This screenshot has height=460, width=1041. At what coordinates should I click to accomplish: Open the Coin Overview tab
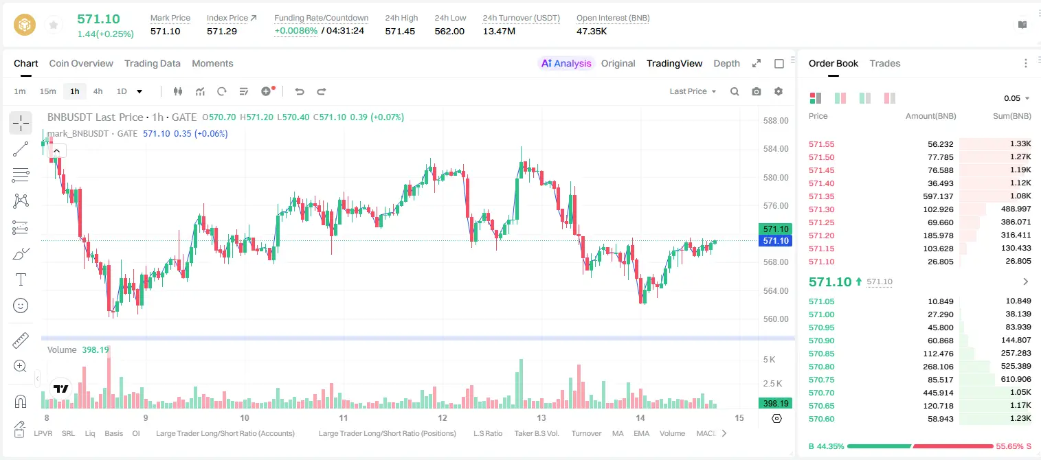[81, 63]
